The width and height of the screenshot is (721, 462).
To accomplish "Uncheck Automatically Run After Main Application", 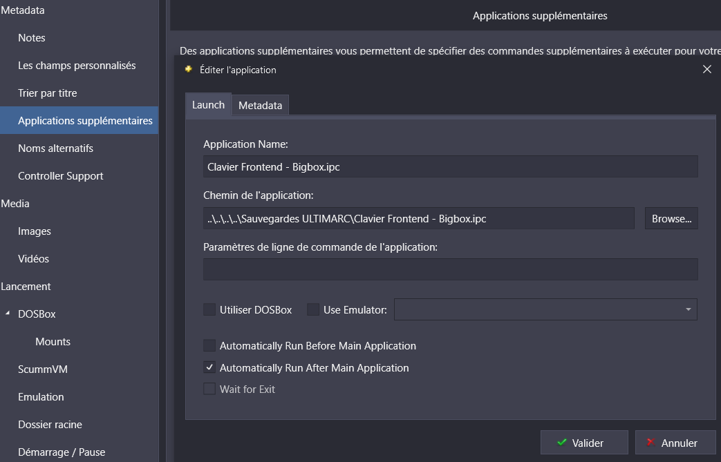I will click(x=209, y=368).
